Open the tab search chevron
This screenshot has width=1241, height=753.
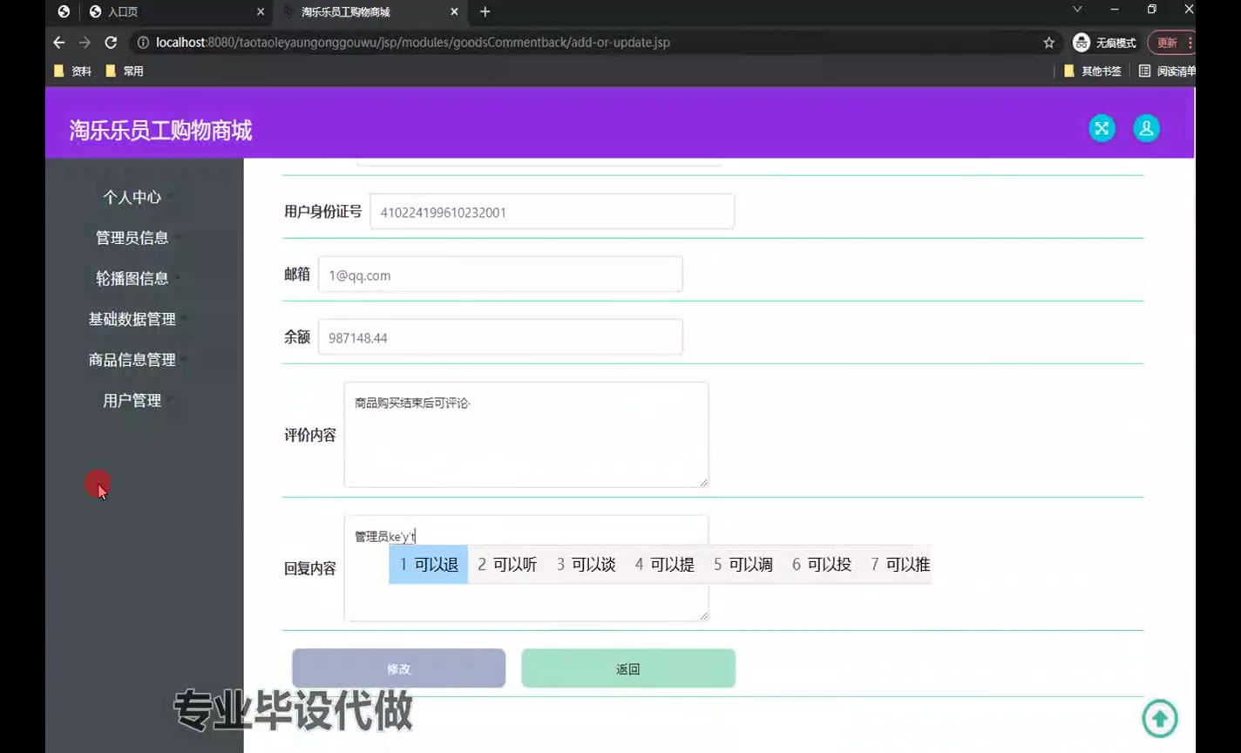tap(1077, 10)
